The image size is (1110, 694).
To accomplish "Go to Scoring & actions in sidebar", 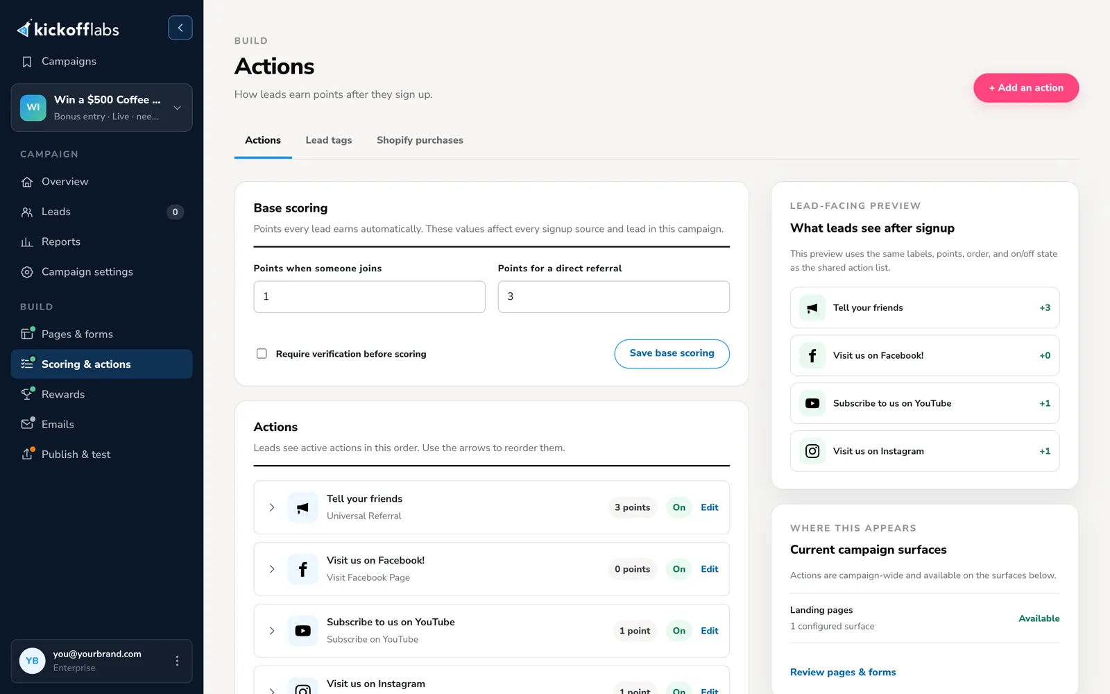I will tap(102, 364).
